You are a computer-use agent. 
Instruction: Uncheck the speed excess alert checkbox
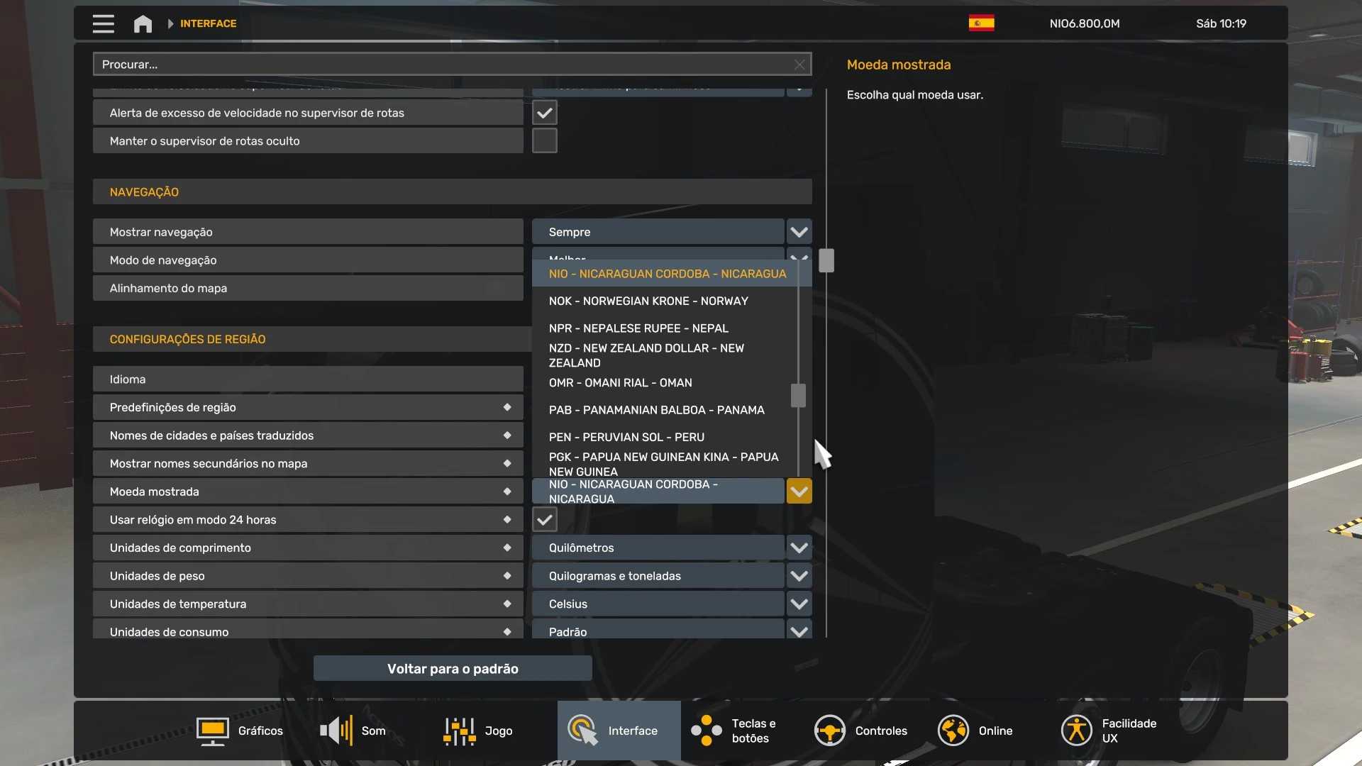click(544, 113)
